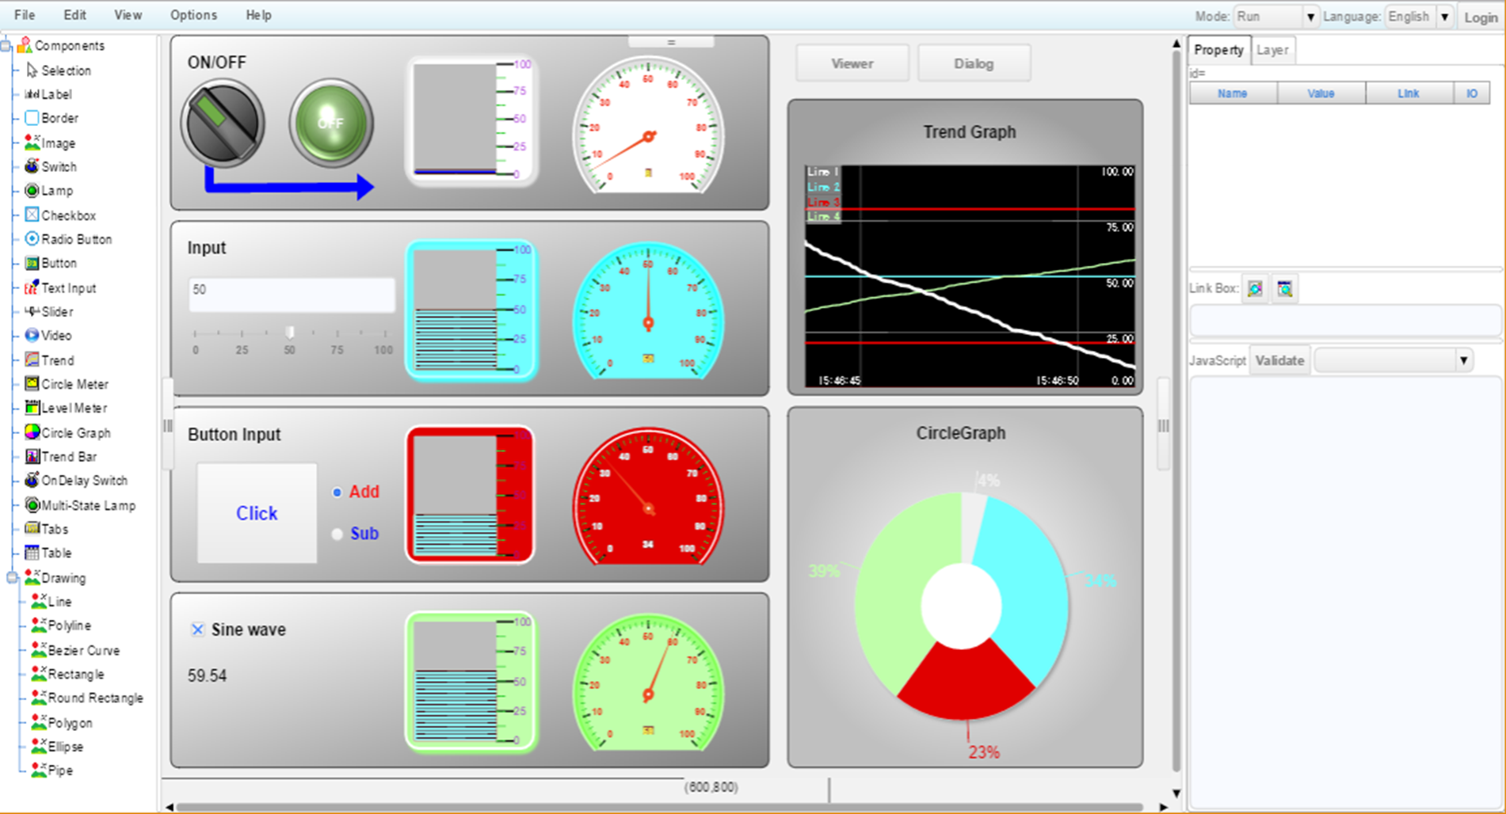This screenshot has height=814, width=1506.
Task: Click the Input text field showing 50
Action: pos(292,295)
